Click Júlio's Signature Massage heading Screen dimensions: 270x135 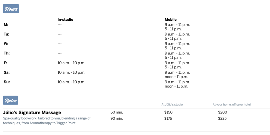point(32,112)
